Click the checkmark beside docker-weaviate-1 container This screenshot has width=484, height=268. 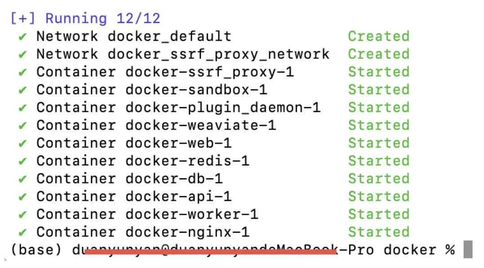click(x=22, y=125)
